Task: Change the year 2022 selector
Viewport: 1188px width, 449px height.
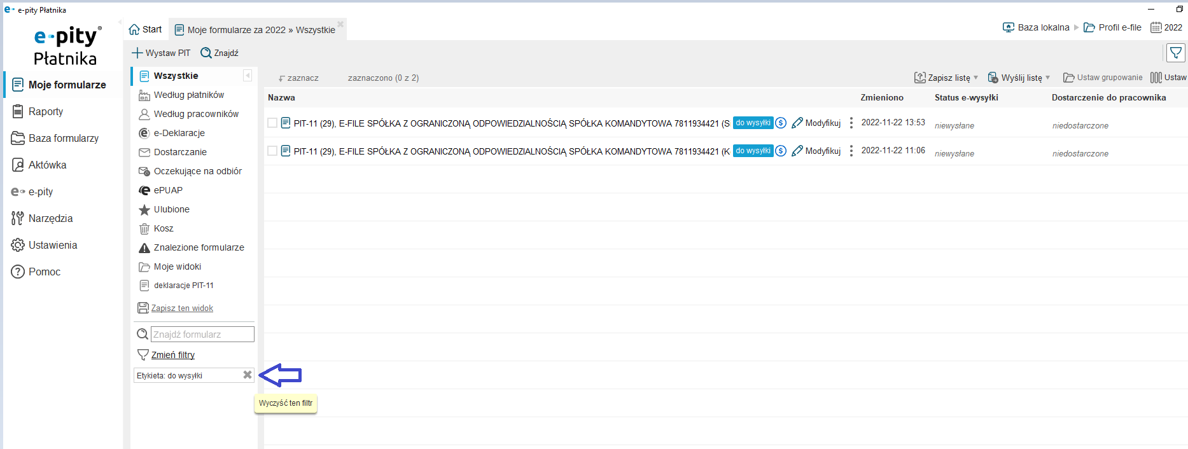Action: tap(1166, 27)
